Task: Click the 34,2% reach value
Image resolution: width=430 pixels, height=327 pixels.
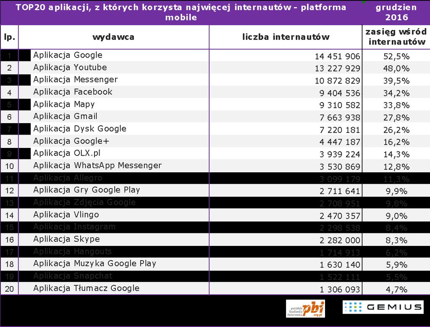Action: pos(396,93)
